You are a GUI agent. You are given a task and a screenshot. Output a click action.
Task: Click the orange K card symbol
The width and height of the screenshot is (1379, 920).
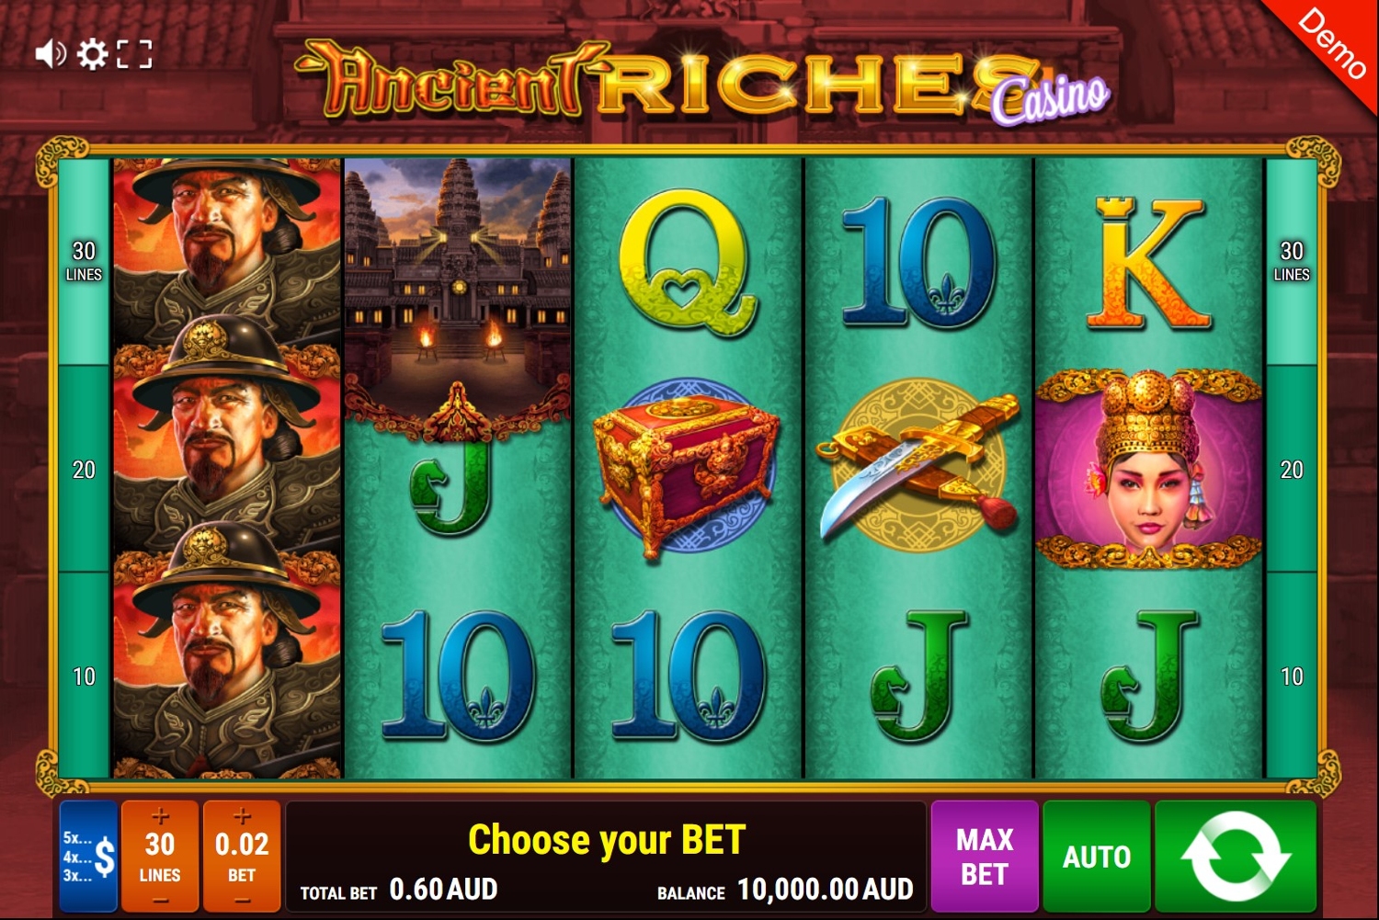(x=1148, y=263)
